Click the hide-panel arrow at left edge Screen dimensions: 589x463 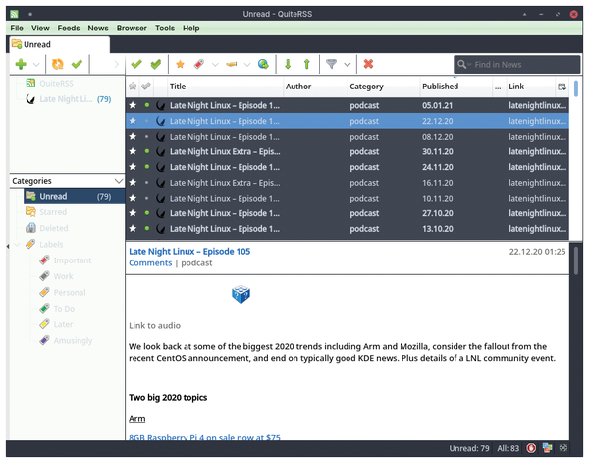[x=8, y=246]
